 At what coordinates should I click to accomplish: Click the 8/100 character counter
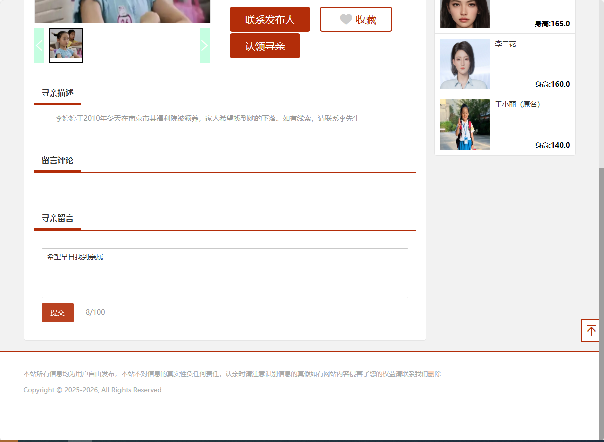[95, 312]
